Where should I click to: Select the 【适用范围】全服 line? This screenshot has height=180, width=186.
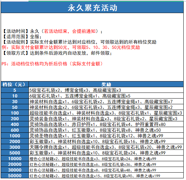(x=21, y=37)
